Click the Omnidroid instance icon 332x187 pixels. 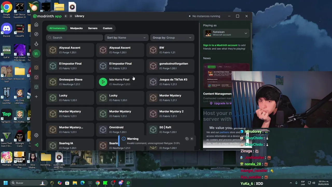coord(103,130)
